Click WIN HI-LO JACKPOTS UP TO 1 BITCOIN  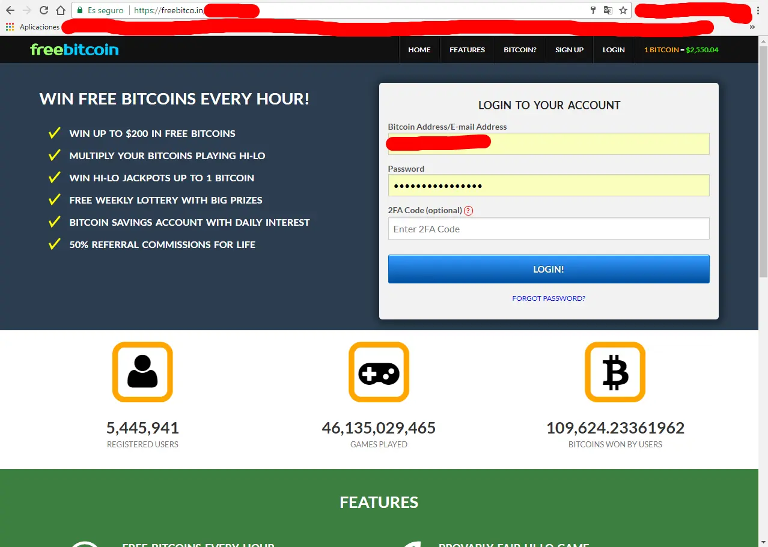(162, 178)
